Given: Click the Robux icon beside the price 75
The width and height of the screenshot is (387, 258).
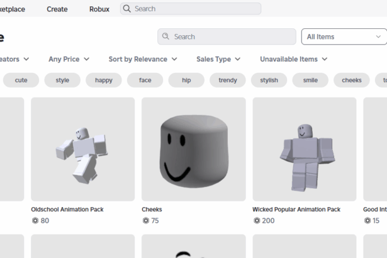Looking at the screenshot, I should tap(146, 220).
